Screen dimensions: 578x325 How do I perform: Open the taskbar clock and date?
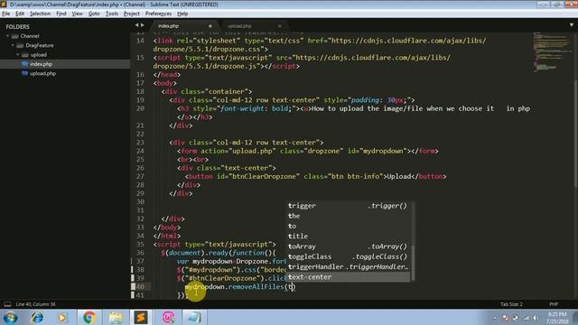click(557, 318)
